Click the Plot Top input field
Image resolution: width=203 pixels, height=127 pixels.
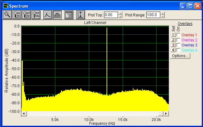pyautogui.click(x=111, y=15)
